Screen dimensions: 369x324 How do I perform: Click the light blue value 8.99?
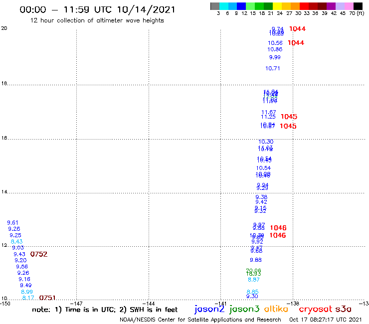click(27, 292)
